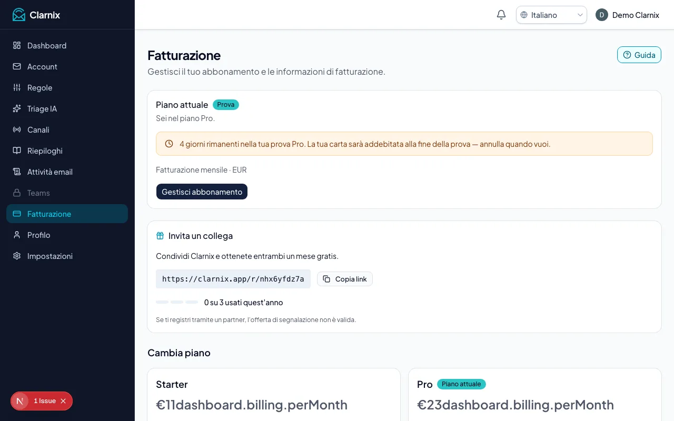Click the €23 Pro plan price

(x=516, y=405)
